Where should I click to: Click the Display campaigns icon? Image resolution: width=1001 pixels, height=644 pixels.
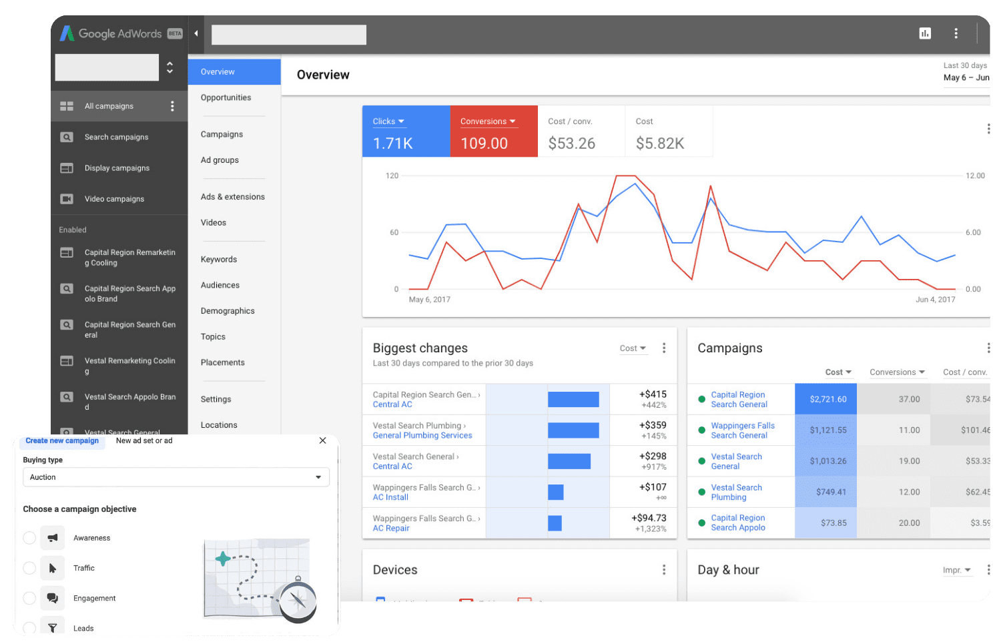point(67,168)
